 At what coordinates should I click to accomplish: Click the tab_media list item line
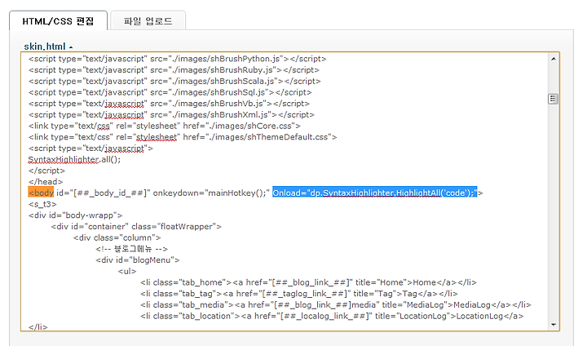click(x=336, y=304)
